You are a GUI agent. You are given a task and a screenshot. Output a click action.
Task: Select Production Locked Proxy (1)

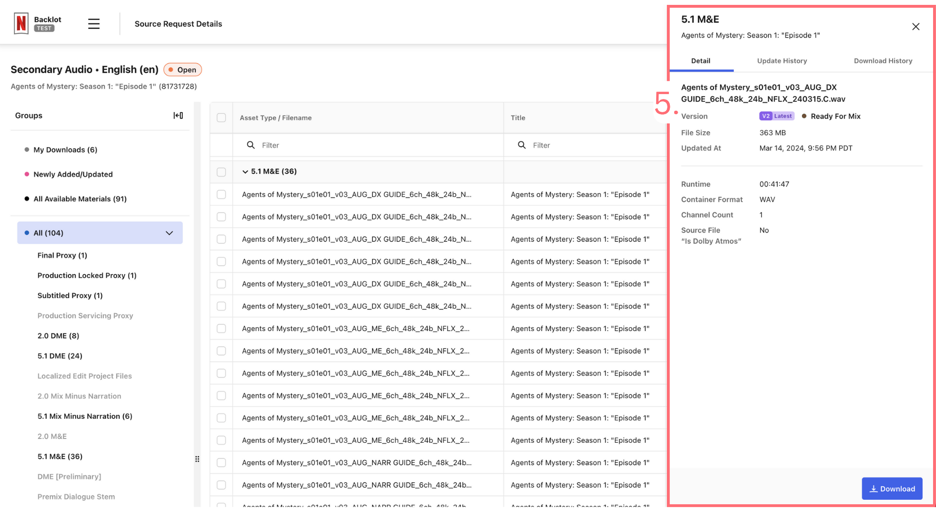[x=87, y=276]
